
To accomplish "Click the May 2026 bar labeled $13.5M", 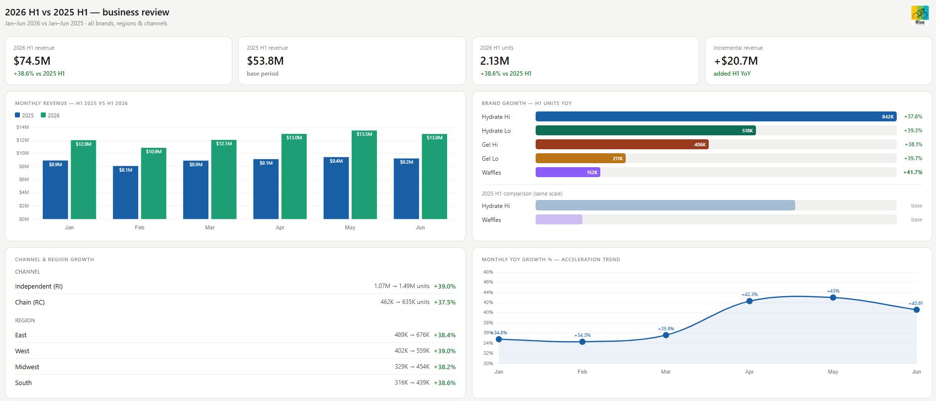I will (x=364, y=175).
